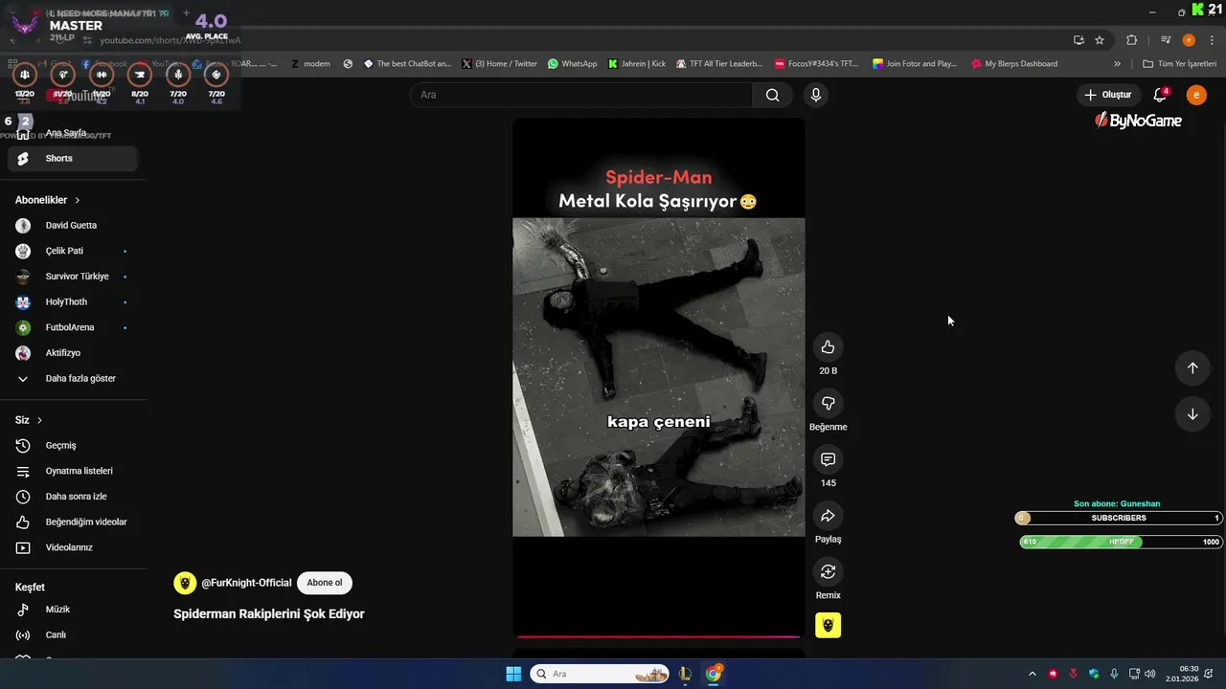Expand the Abonelikler section
Screen dimensions: 1226x689
click(x=48, y=200)
